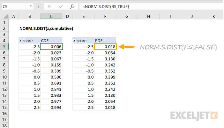Click the formula bar vertical dots handle

39,6
